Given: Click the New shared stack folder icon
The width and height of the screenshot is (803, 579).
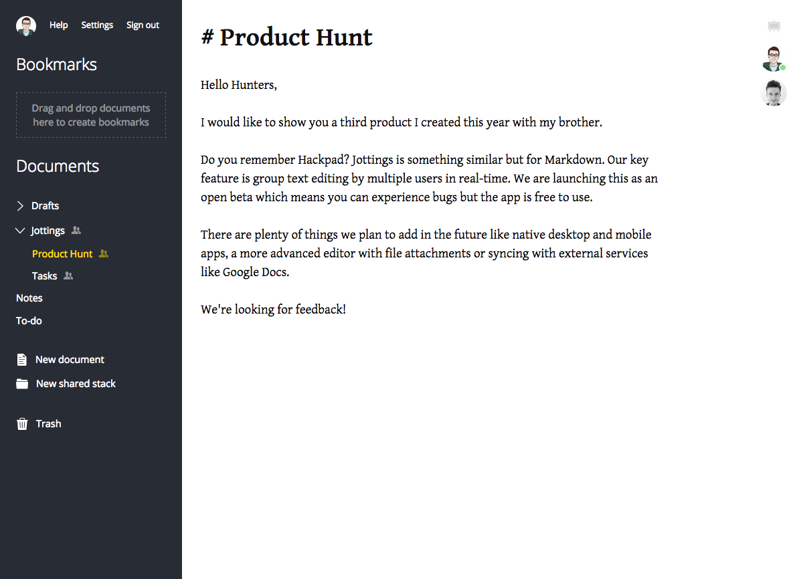Looking at the screenshot, I should 22,384.
